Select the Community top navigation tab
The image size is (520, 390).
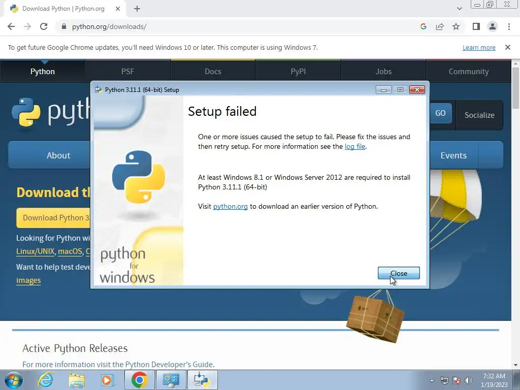point(469,71)
